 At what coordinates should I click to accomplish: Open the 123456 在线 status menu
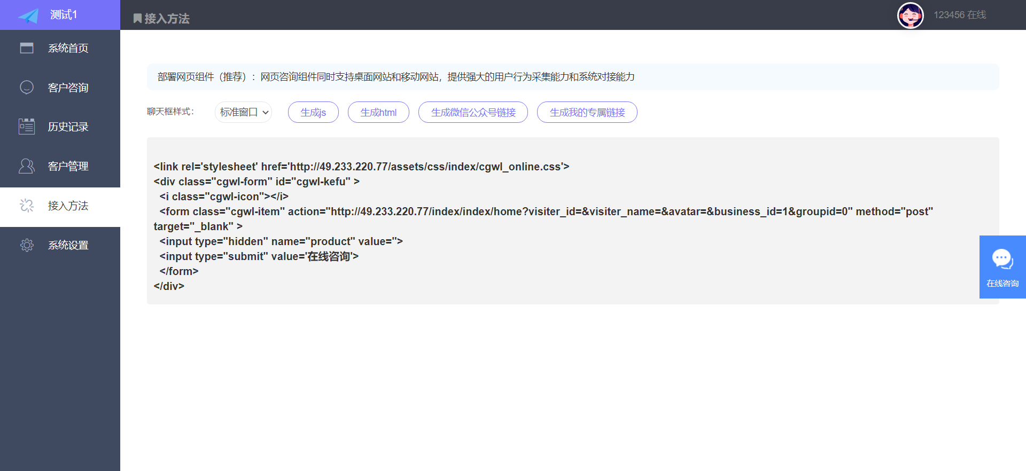click(959, 15)
